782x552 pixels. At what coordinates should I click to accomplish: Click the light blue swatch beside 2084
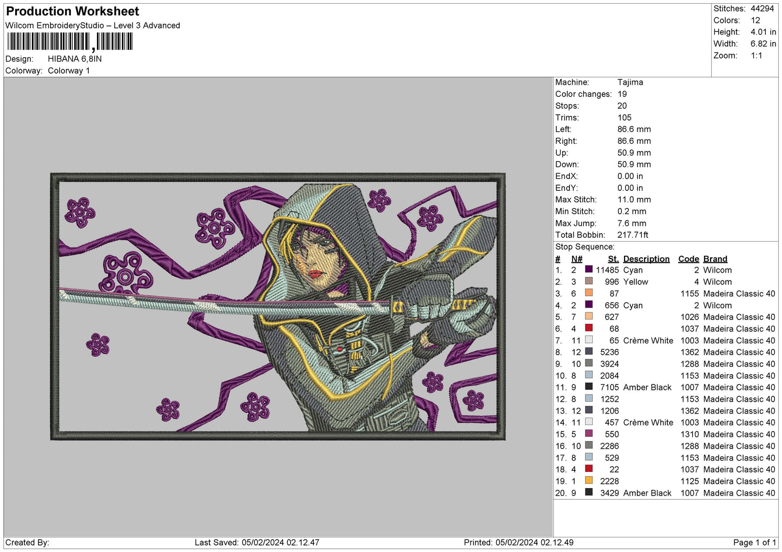[x=589, y=375]
